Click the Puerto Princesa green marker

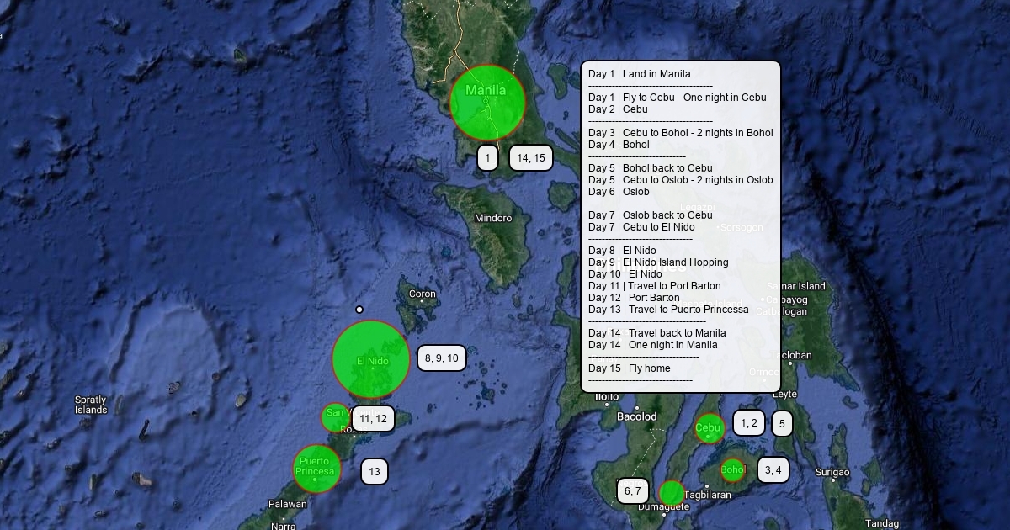coord(316,468)
